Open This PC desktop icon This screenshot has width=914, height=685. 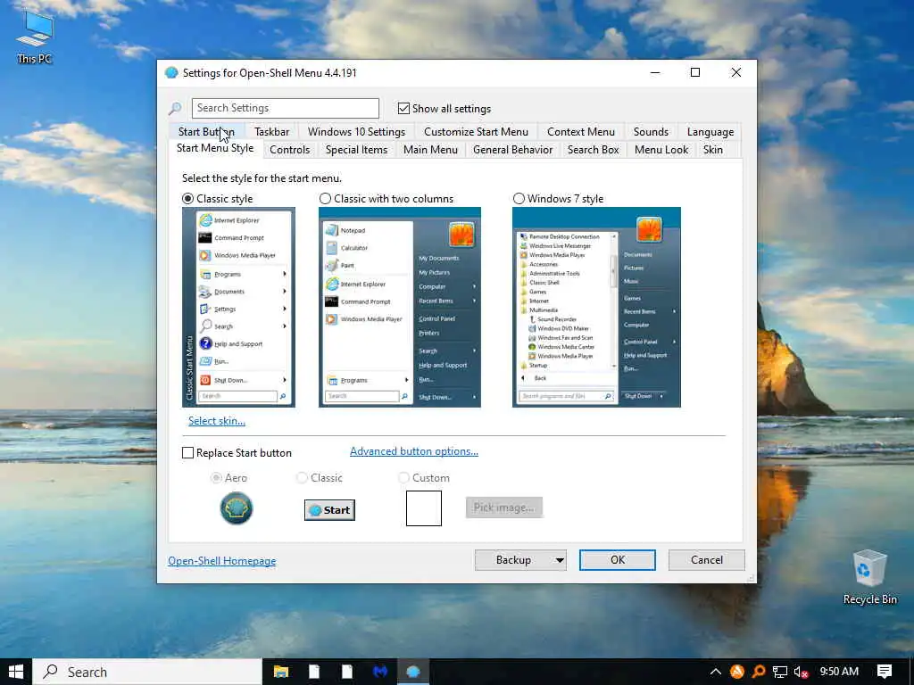(x=35, y=37)
